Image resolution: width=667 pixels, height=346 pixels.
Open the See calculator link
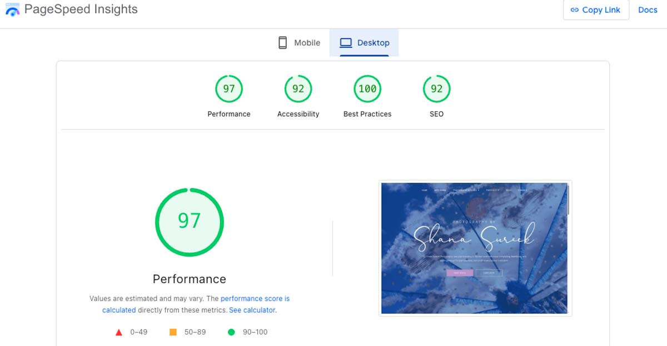pyautogui.click(x=252, y=310)
